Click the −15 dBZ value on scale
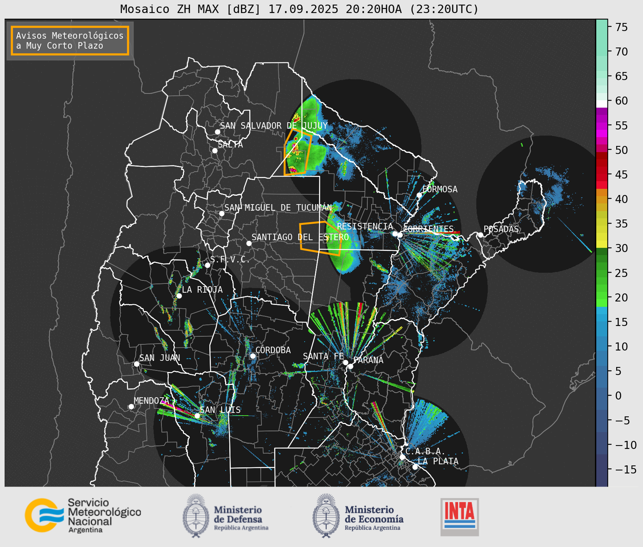The height and width of the screenshot is (547, 643). coord(626,469)
